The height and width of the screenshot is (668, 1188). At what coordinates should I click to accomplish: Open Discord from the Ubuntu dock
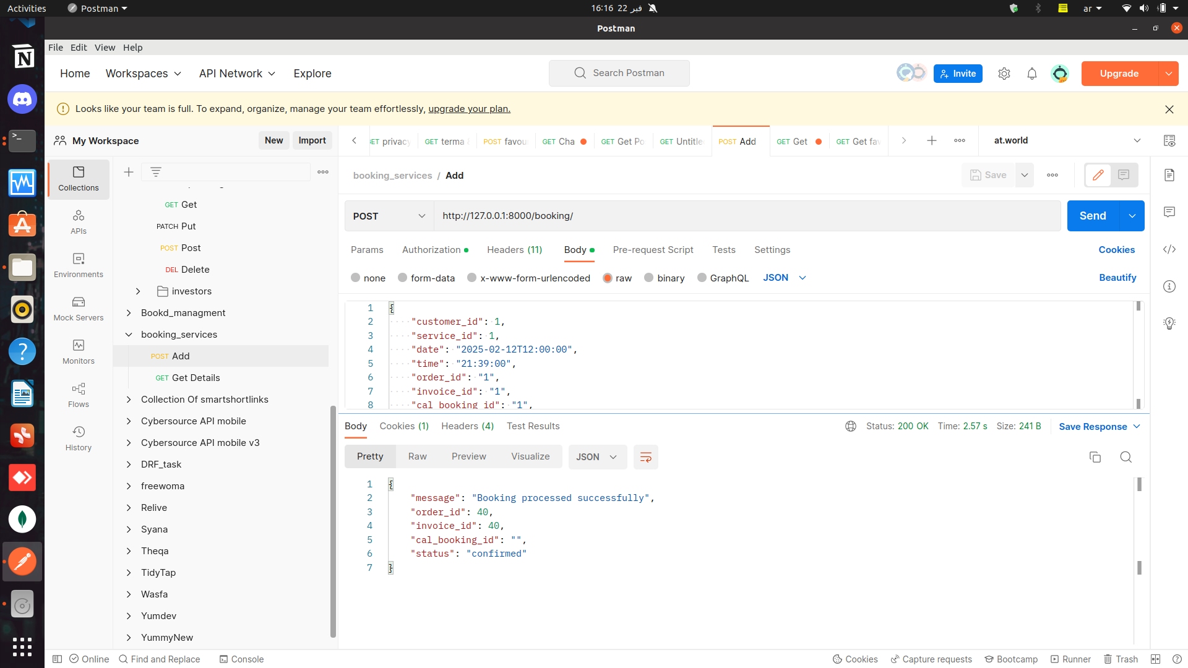tap(22, 99)
